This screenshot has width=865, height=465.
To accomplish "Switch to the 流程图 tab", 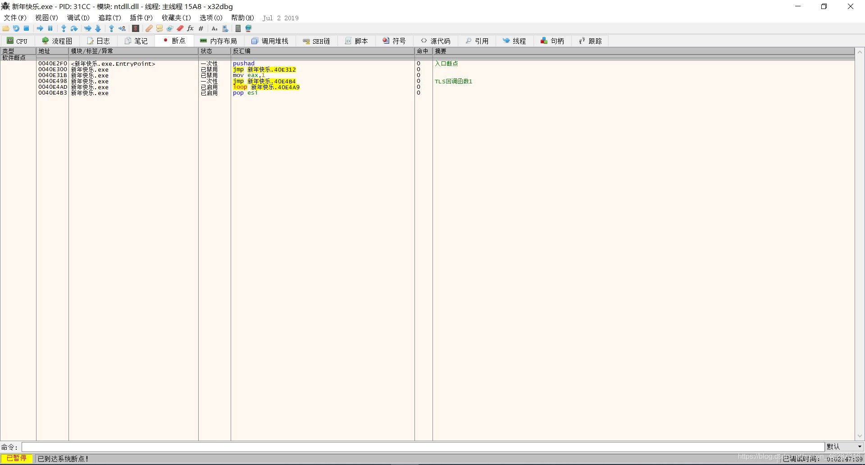I will tap(57, 41).
